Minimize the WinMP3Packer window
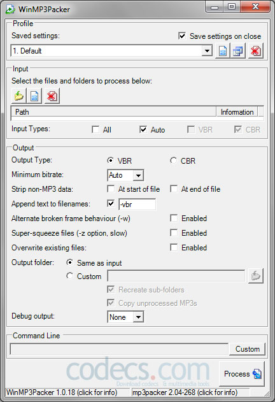 (x=215, y=7)
